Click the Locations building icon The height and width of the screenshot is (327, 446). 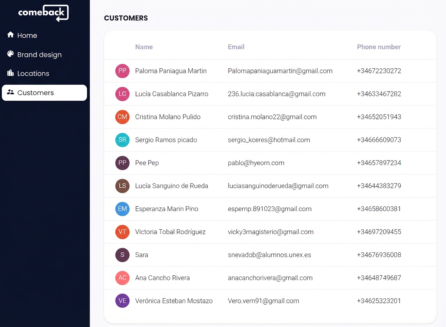(10, 73)
